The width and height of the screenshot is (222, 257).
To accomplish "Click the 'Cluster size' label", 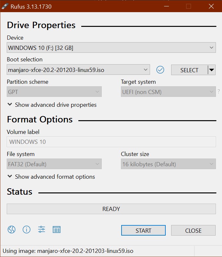I will pyautogui.click(x=135, y=154).
